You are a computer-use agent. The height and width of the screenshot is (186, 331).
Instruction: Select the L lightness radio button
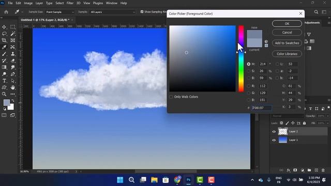pos(277,64)
